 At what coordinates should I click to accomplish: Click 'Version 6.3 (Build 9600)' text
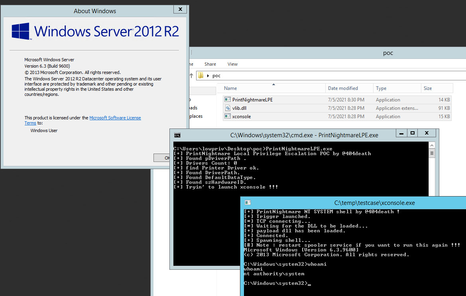pyautogui.click(x=47, y=66)
